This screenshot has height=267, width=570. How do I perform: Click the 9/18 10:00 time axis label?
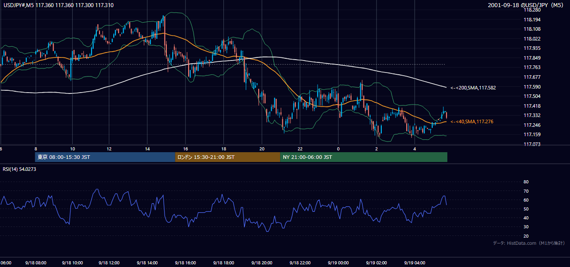click(x=73, y=263)
